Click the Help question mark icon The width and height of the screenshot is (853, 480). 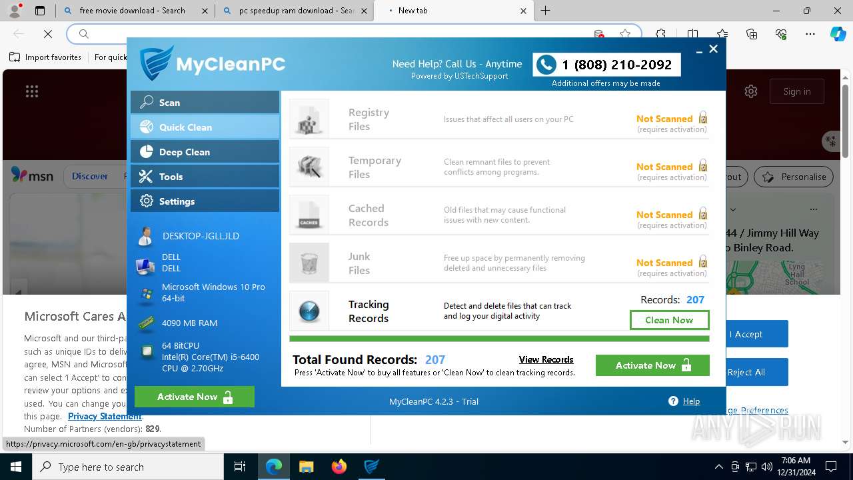(x=673, y=401)
